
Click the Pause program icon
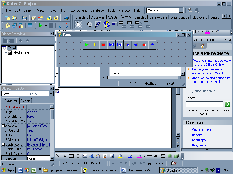tap(51, 26)
